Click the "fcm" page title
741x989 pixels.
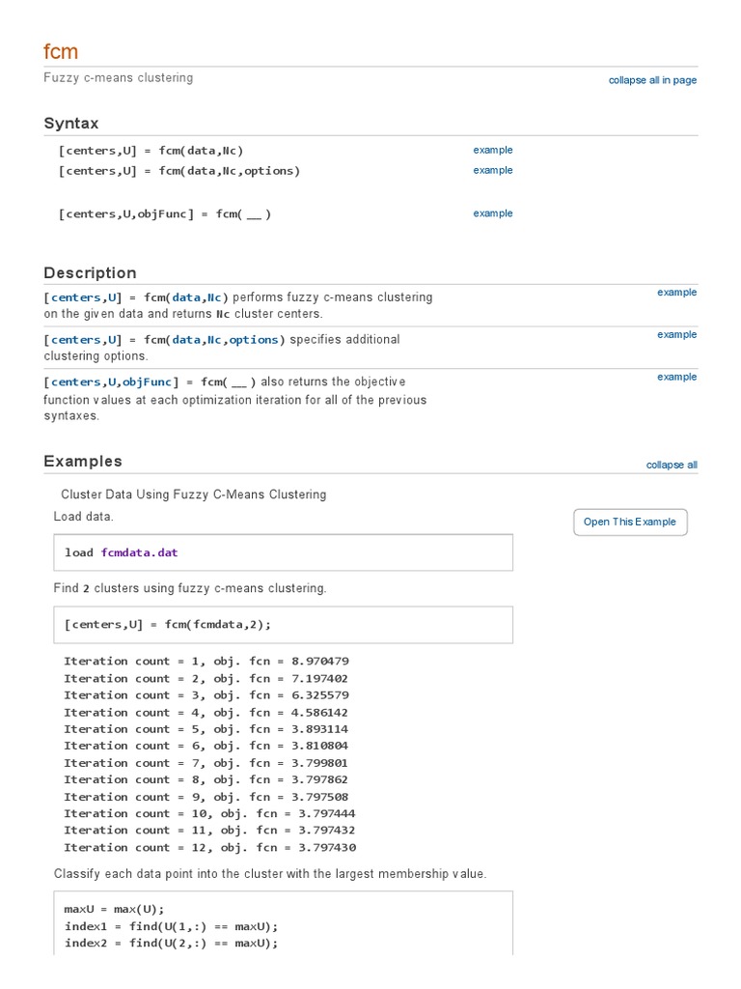(61, 51)
